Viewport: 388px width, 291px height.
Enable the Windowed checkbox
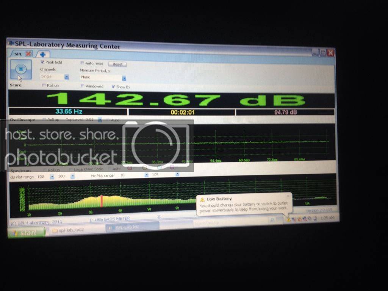point(83,86)
